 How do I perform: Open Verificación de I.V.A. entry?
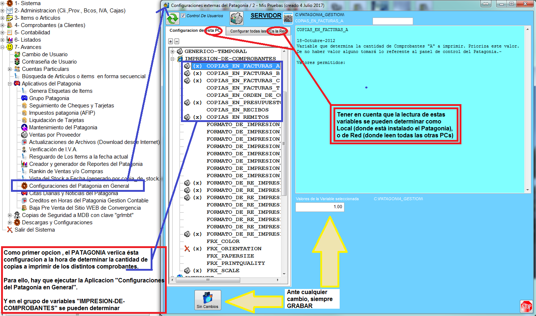pyautogui.click(x=53, y=149)
